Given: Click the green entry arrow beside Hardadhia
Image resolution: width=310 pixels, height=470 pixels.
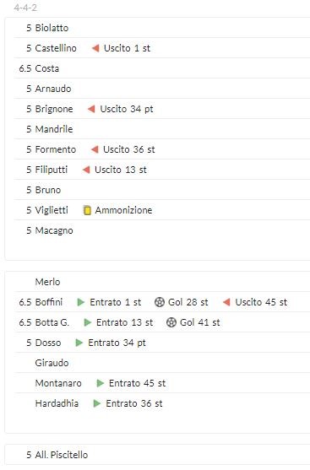Looking at the screenshot, I should pyautogui.click(x=97, y=403).
